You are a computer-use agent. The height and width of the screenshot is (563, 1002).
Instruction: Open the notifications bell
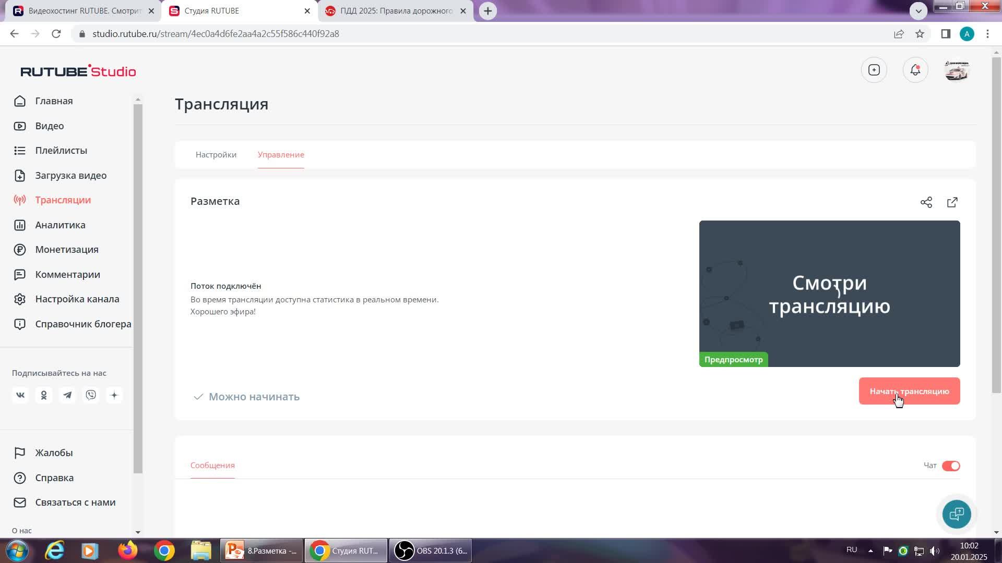pos(915,70)
